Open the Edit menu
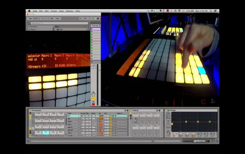 [47, 11]
